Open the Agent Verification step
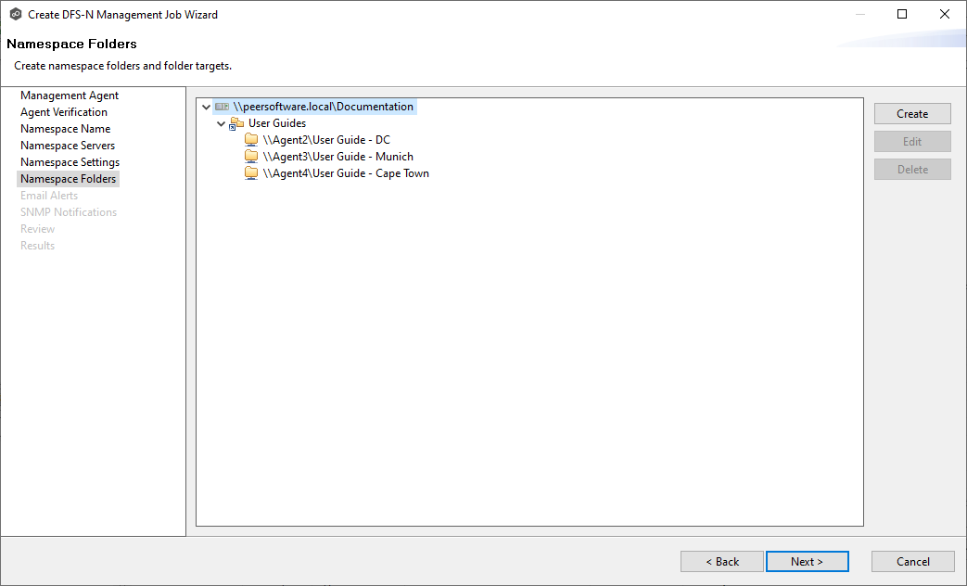Image resolution: width=967 pixels, height=586 pixels. click(x=64, y=112)
